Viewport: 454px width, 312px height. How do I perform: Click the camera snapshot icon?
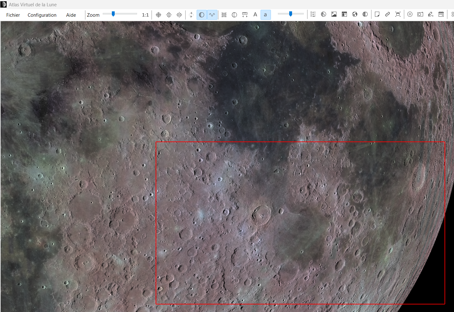[x=420, y=14]
